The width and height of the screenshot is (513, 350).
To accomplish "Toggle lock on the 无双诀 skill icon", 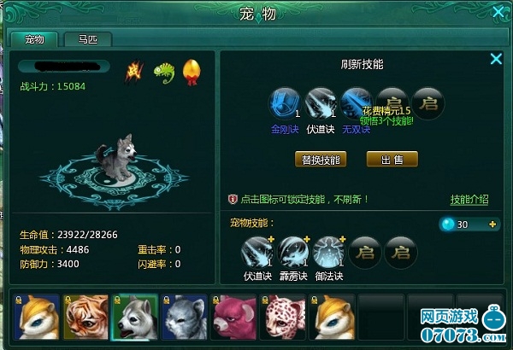I will click(x=357, y=103).
